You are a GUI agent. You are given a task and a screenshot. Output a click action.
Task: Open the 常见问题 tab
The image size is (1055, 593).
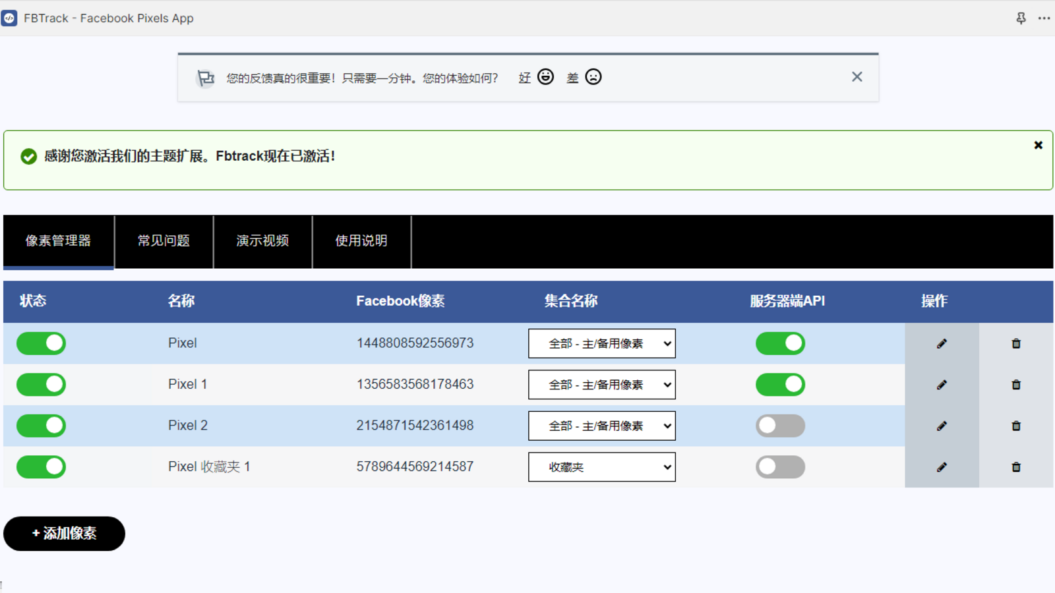(164, 241)
